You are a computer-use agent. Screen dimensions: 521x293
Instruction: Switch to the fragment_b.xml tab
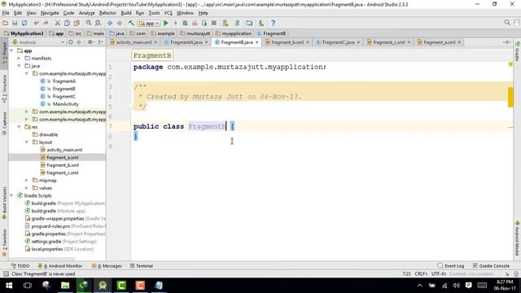(x=287, y=42)
